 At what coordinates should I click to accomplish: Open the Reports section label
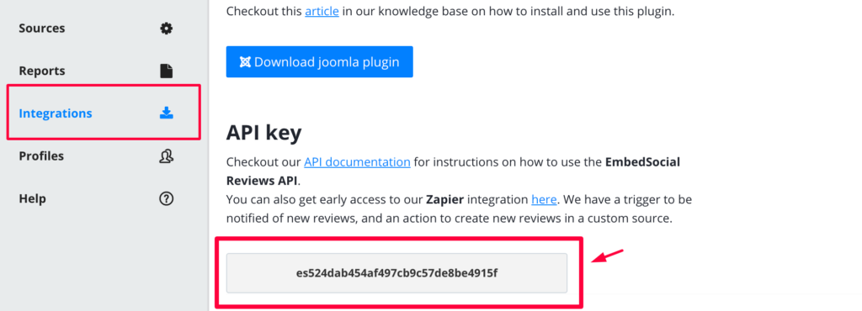click(42, 71)
